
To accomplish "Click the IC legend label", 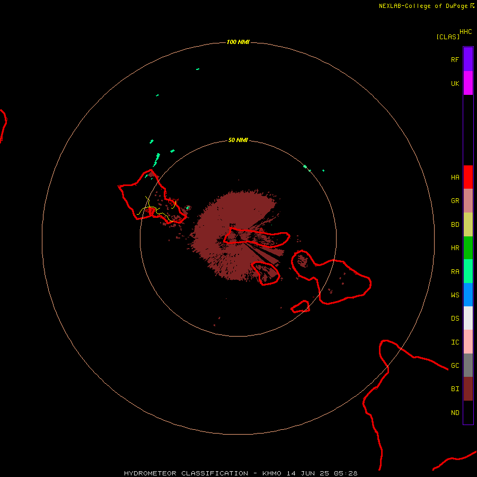I will click(x=455, y=342).
